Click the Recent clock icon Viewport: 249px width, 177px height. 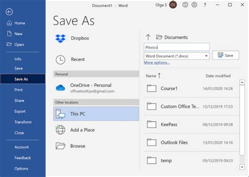coord(60,60)
